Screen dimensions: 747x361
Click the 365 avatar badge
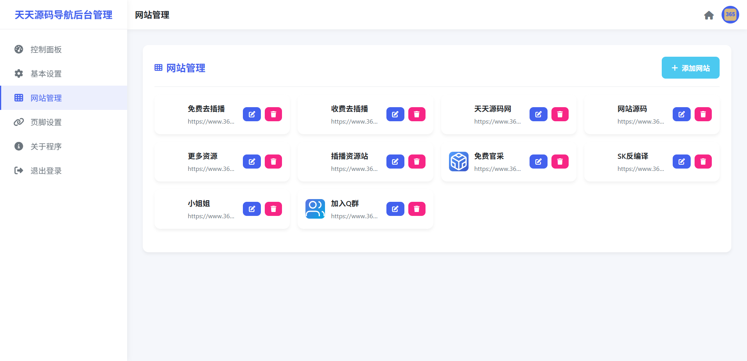(729, 14)
